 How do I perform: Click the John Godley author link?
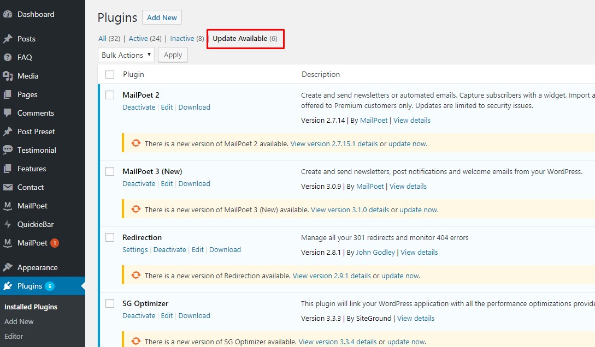click(x=376, y=252)
